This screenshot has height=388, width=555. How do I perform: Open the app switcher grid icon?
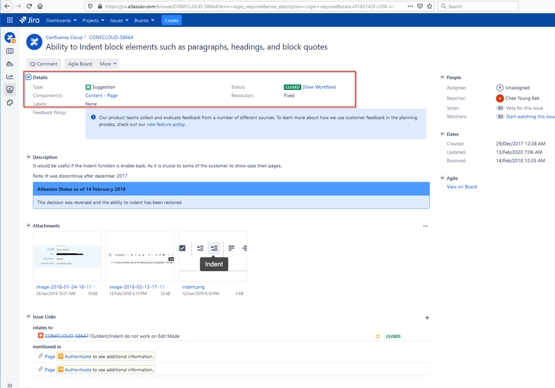10,20
